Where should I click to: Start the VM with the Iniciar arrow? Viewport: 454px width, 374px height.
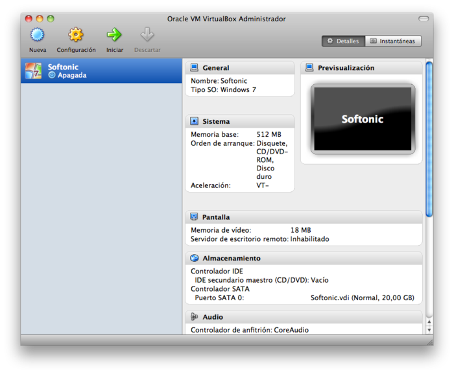114,35
